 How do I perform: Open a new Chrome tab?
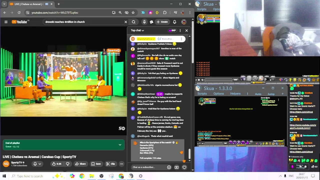point(58,4)
